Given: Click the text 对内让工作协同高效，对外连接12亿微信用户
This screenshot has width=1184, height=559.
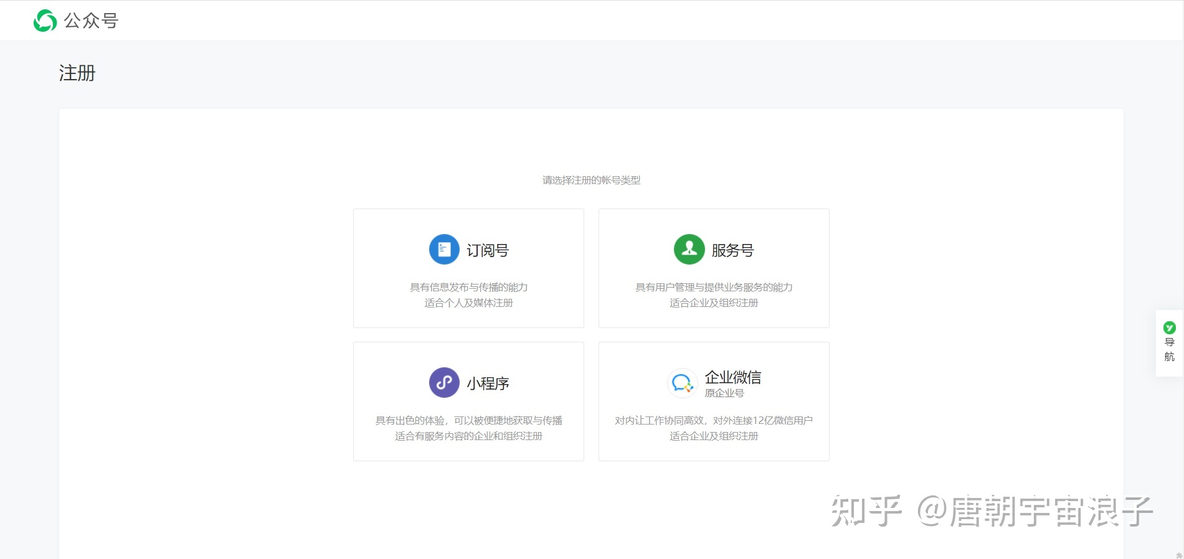Looking at the screenshot, I should tap(714, 420).
